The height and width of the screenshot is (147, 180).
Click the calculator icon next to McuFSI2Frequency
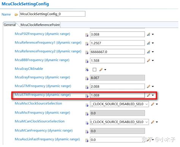pos(148,34)
